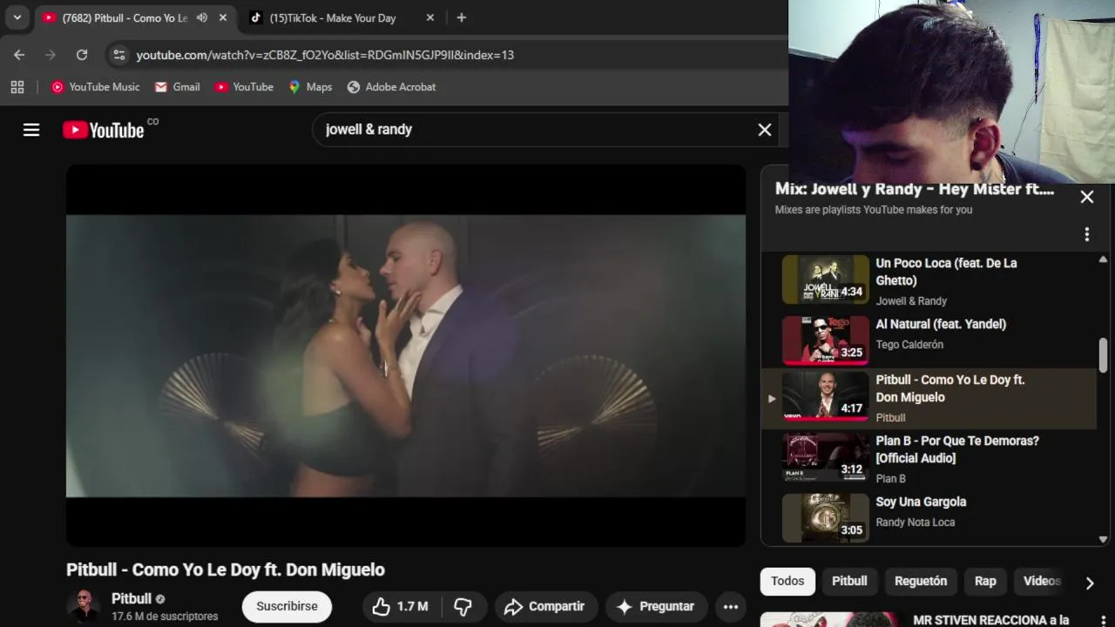
Task: Click the Pitbull 4:17 playlist thumbnail
Action: [x=826, y=396]
